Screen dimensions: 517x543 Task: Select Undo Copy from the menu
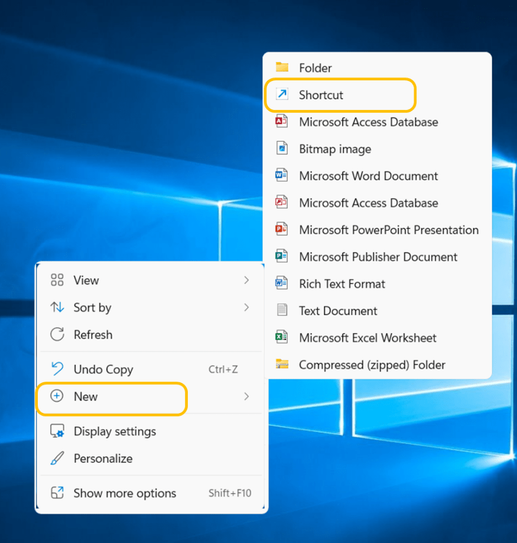pos(102,369)
